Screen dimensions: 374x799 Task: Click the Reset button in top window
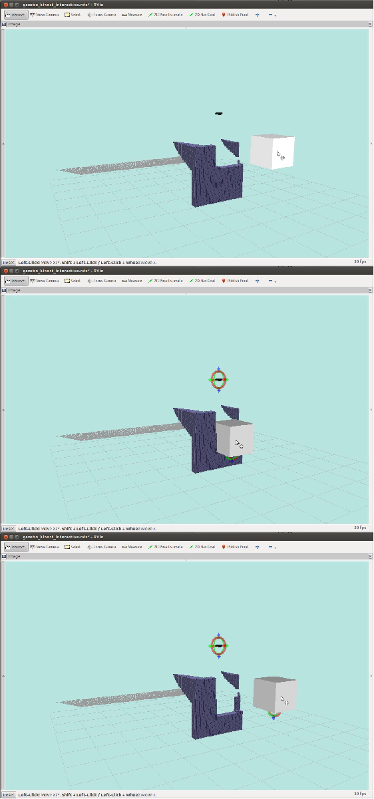tap(9, 262)
